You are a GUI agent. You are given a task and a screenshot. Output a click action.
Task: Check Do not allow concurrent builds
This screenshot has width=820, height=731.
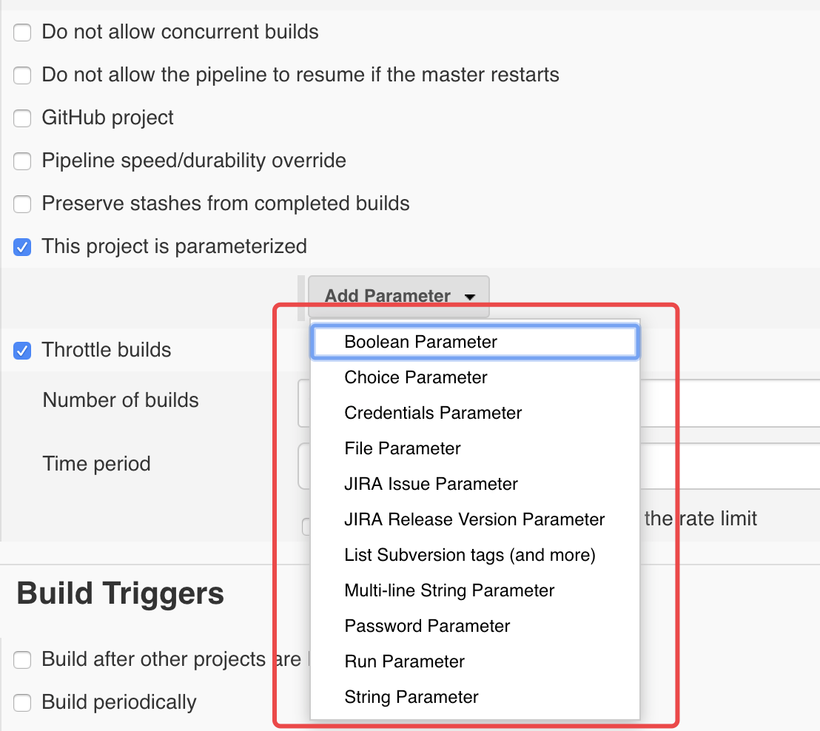[23, 33]
